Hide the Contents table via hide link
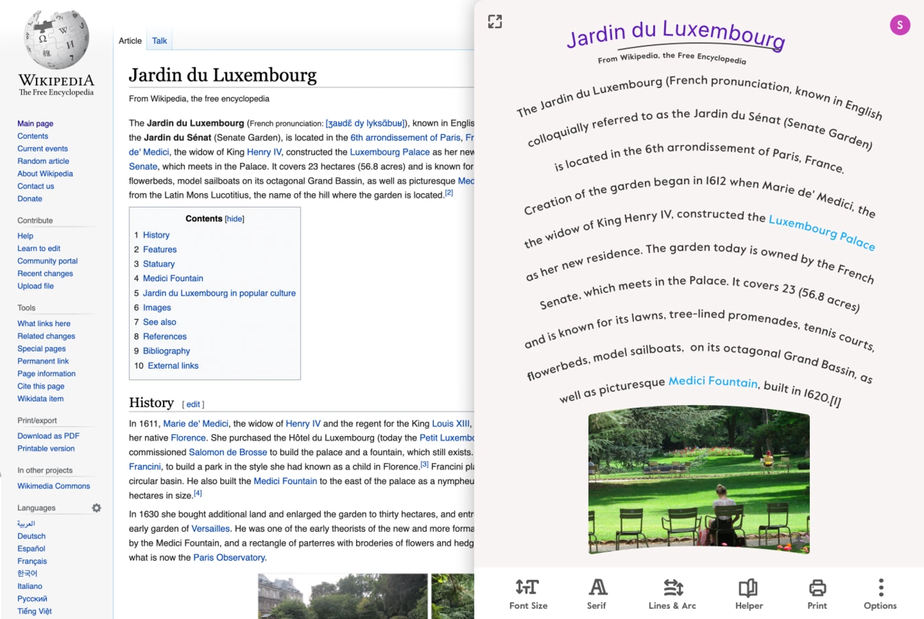The height and width of the screenshot is (619, 924). pyautogui.click(x=234, y=219)
